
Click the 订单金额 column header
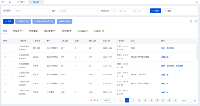(x=64, y=41)
